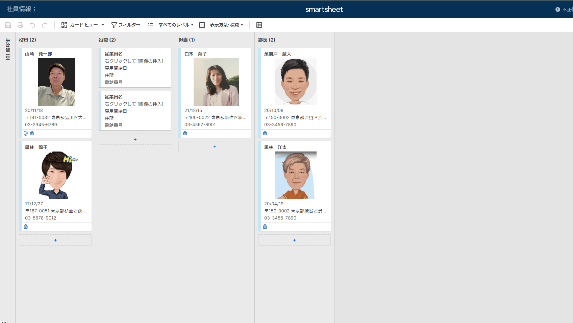Image resolution: width=573 pixels, height=323 pixels.
Task: Select 白木 葉子's profile photo
Action: pos(216,82)
